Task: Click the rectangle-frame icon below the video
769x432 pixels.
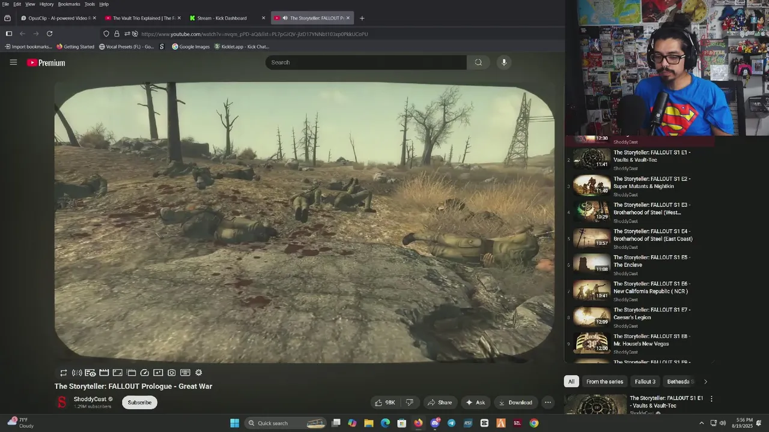Action: click(118, 373)
